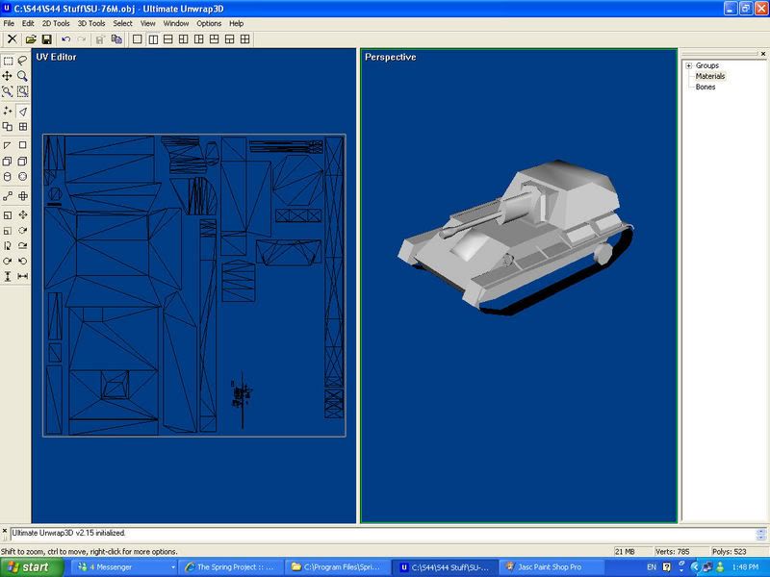Select the four-quadrant viewport layout icon

pos(244,39)
